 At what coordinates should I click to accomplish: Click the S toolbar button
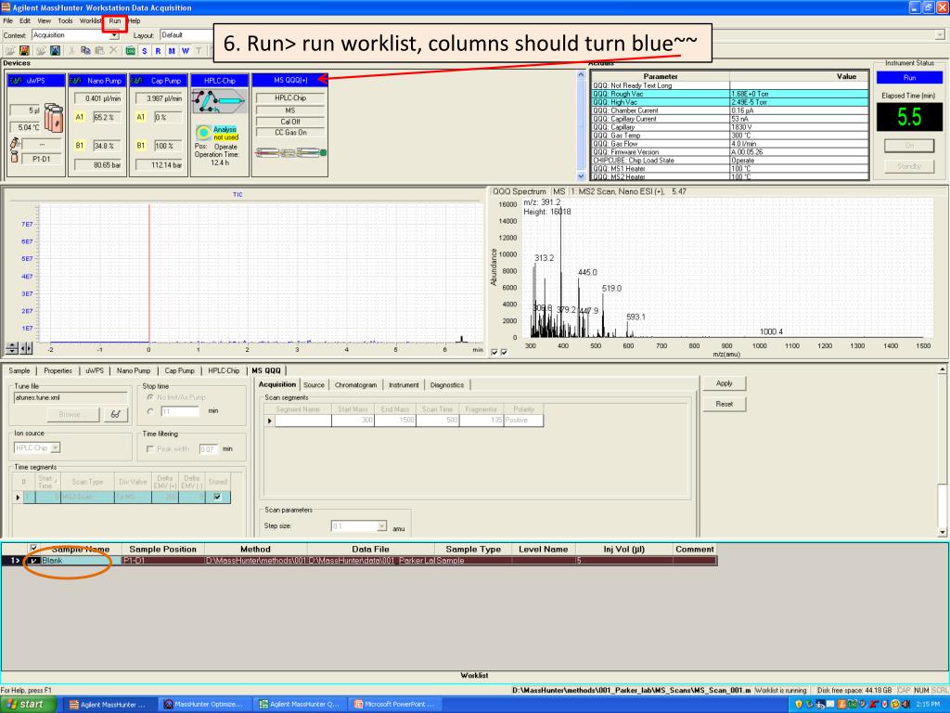(x=144, y=51)
